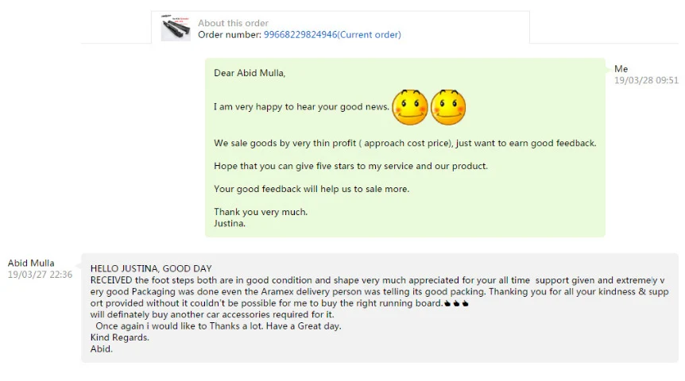Click 'Your good feedback will help us' sentence
This screenshot has width=685, height=381.
point(312,189)
